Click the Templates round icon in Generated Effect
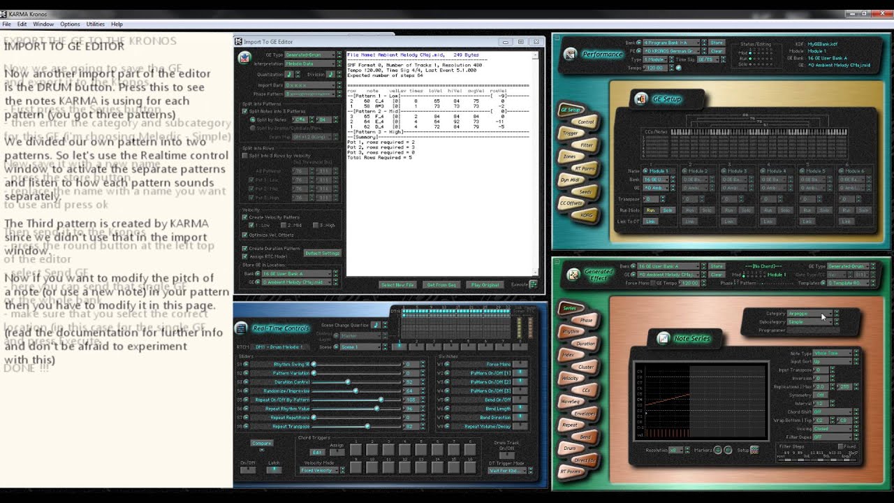This screenshot has height=503, width=894. [823, 283]
